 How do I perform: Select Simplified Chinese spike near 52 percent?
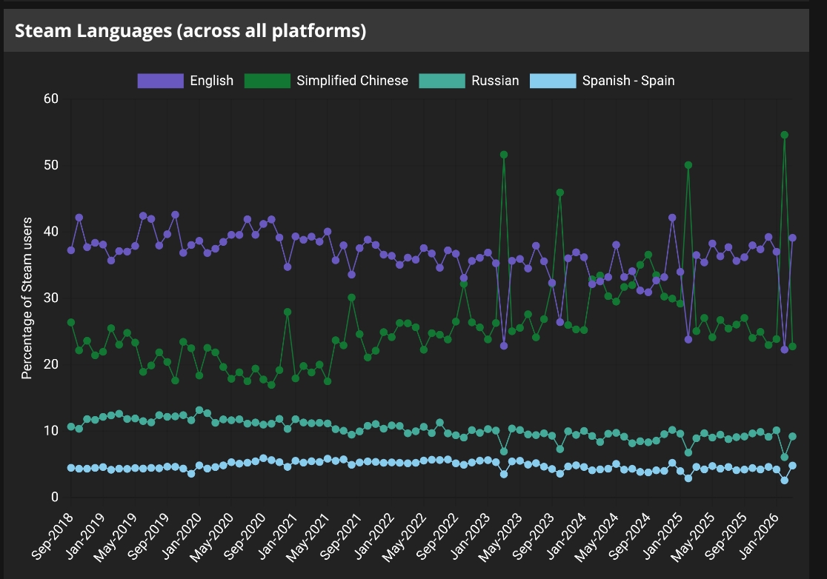pyautogui.click(x=504, y=155)
